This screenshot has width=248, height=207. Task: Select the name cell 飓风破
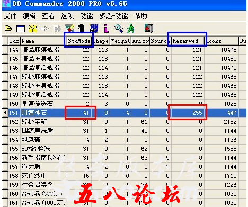pos(43,140)
